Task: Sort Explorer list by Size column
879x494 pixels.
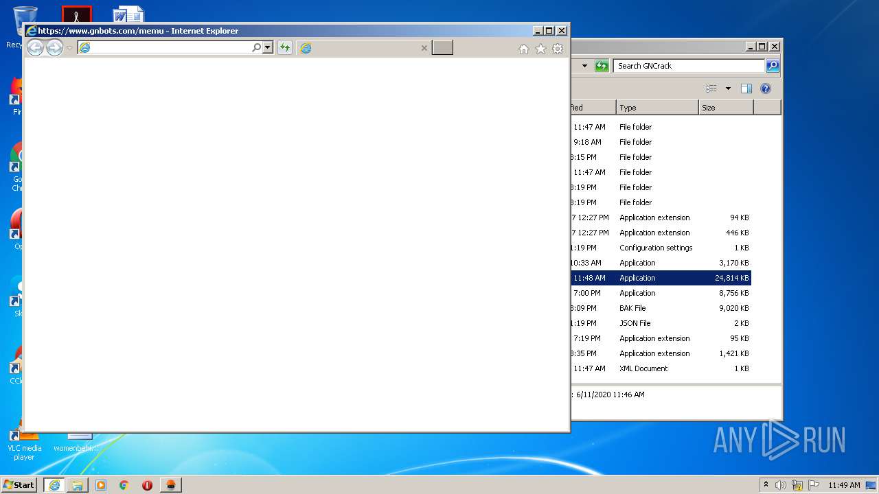Action: click(726, 108)
